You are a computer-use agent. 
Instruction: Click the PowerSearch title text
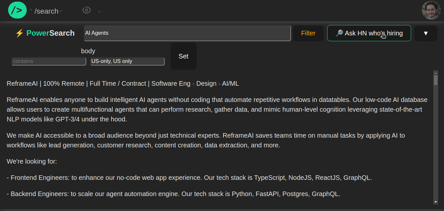point(50,33)
